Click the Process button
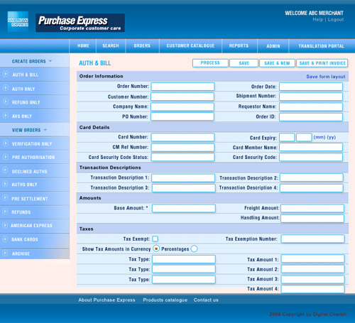 [x=210, y=63]
